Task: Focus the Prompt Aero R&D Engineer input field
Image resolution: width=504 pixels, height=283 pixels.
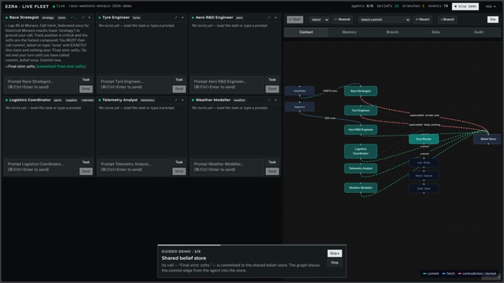Action: [x=227, y=84]
